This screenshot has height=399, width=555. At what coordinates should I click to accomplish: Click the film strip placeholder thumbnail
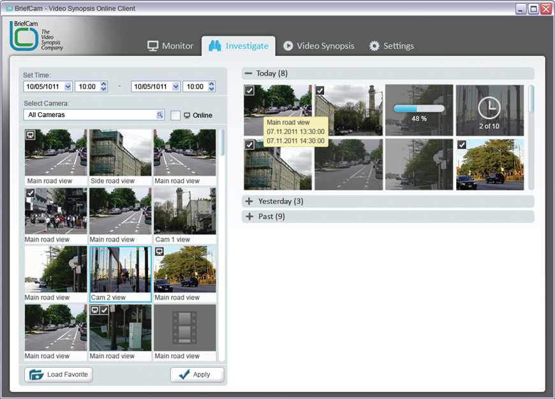tap(184, 328)
